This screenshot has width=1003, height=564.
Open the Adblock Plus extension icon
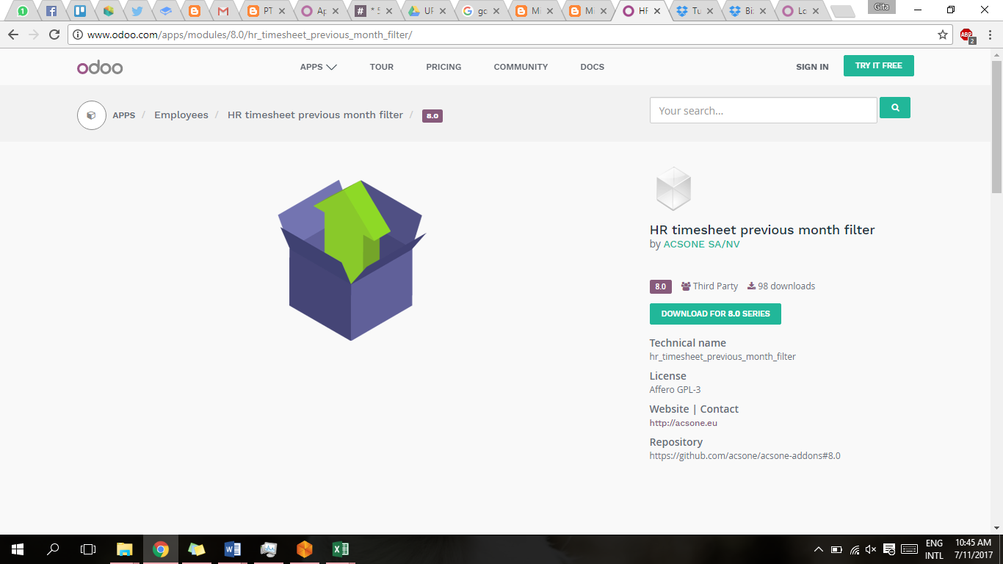pos(967,35)
